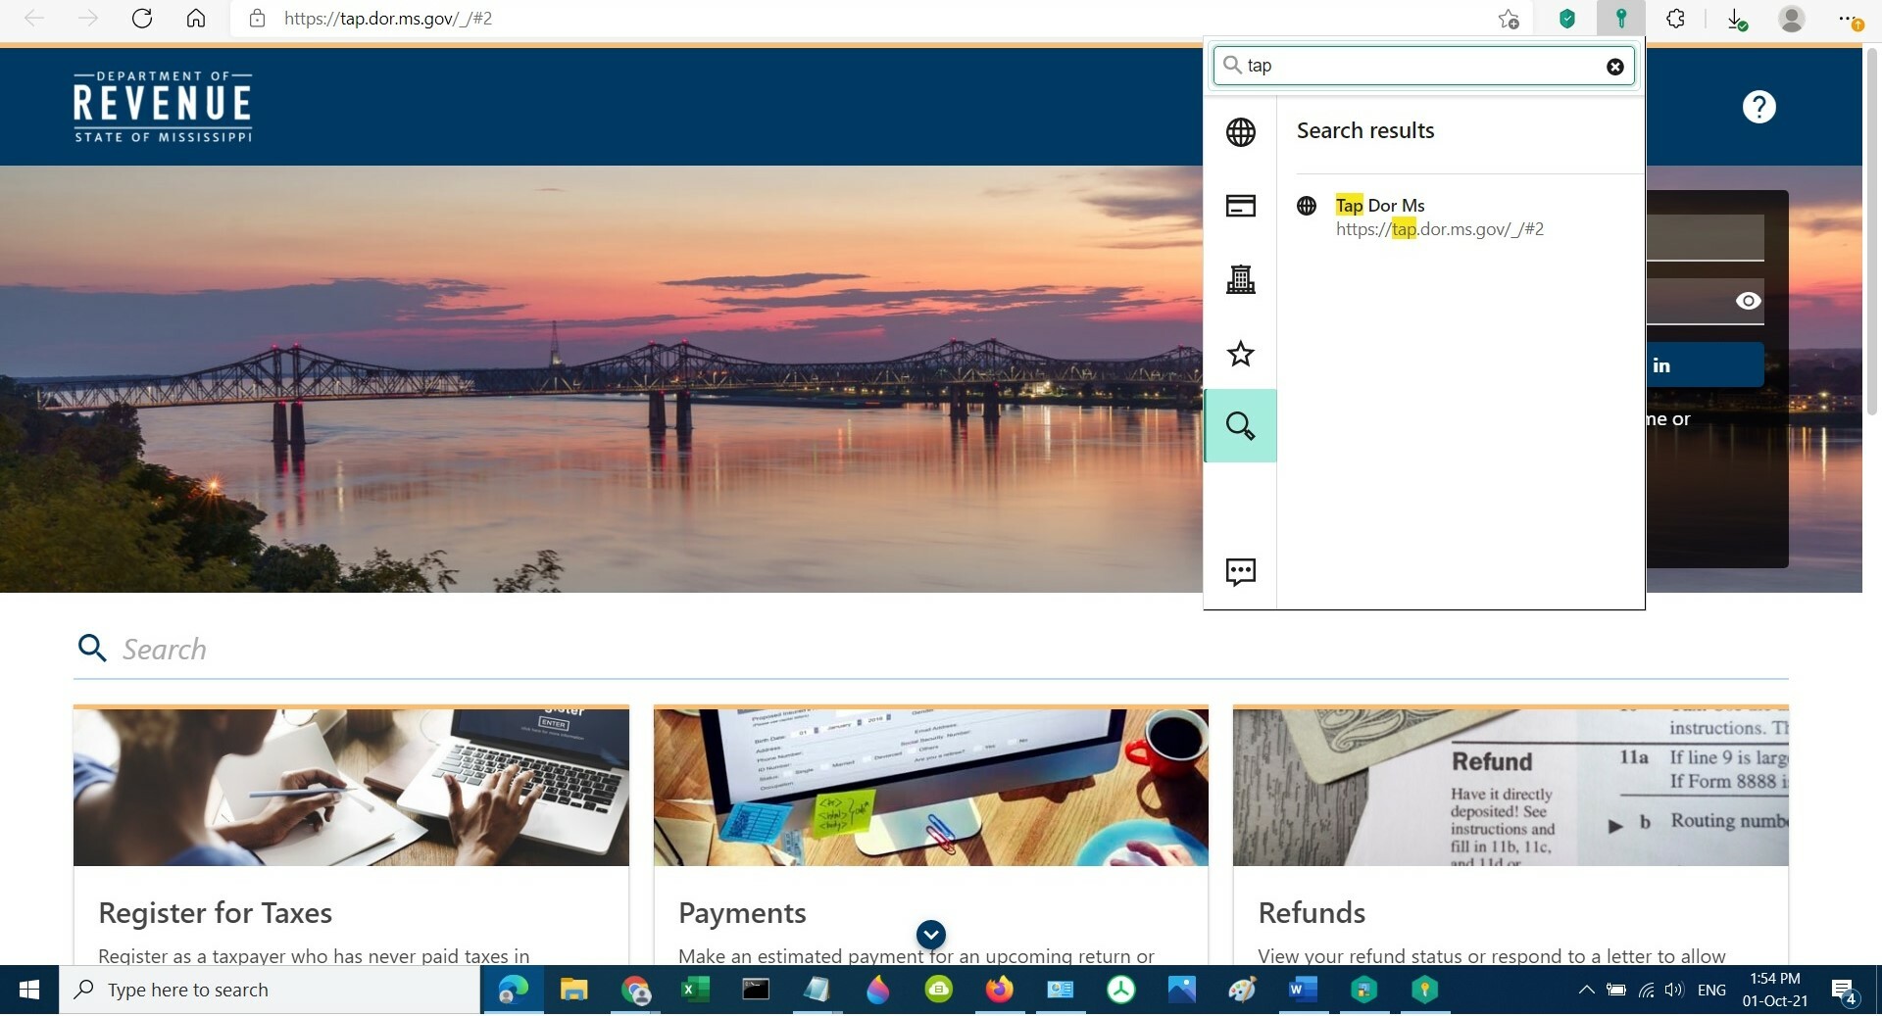The width and height of the screenshot is (1882, 1016).
Task: Open the bank accounts building tab
Action: tap(1241, 279)
